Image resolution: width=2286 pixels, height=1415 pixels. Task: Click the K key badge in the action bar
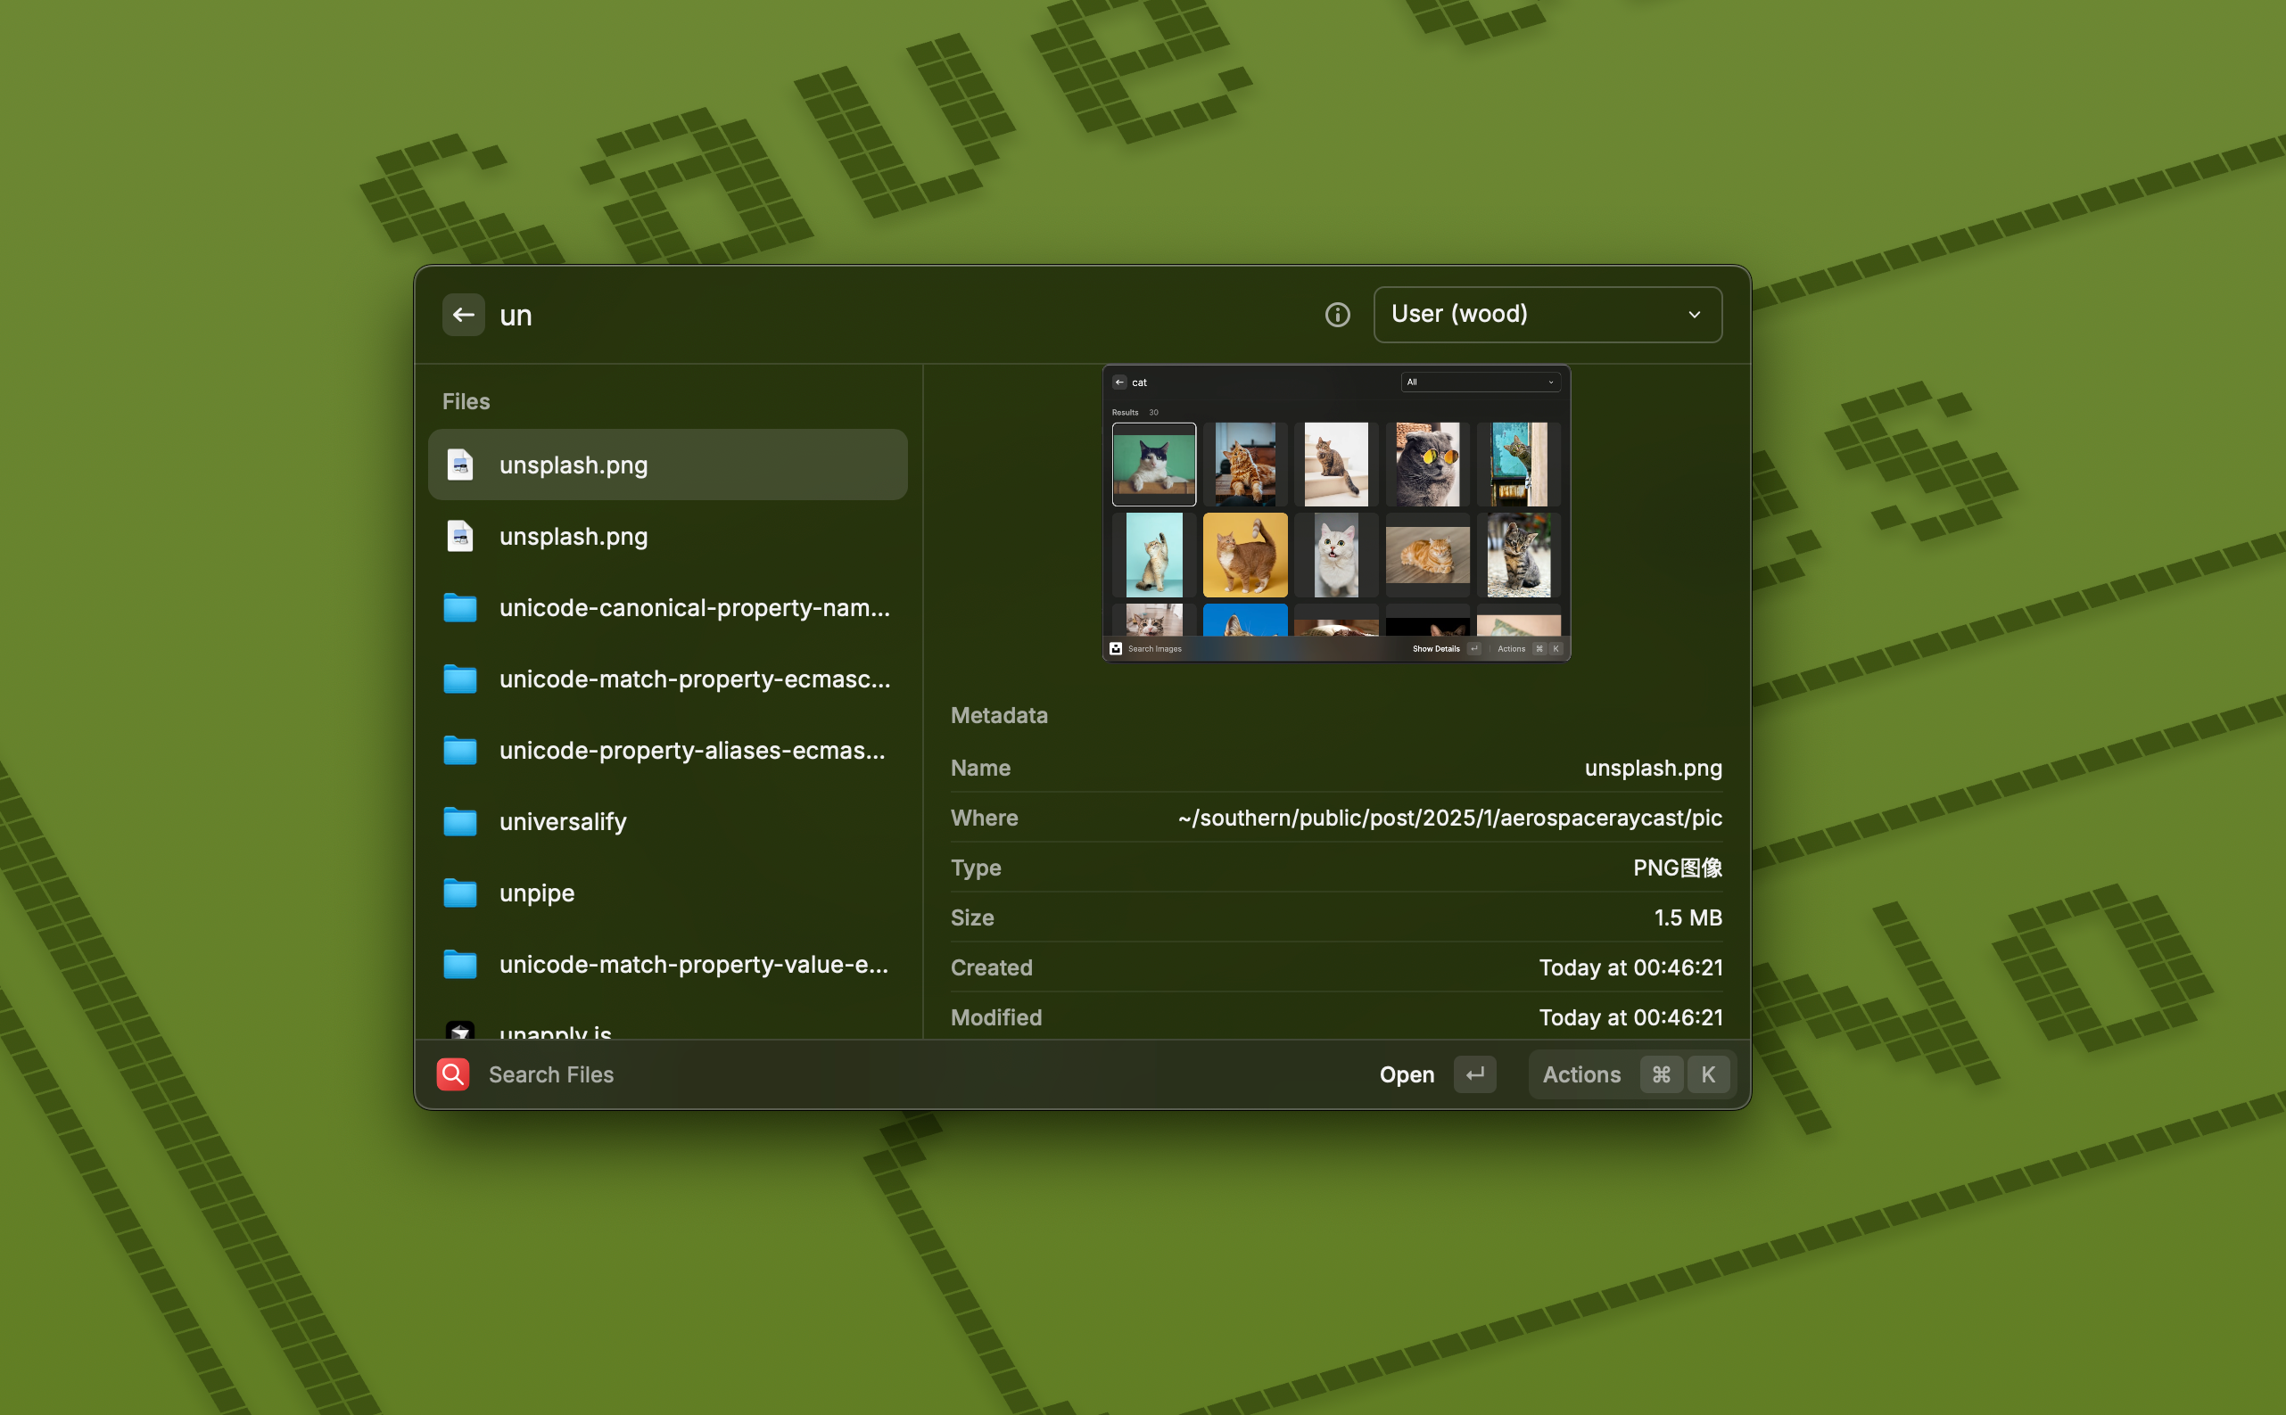[x=1707, y=1074]
